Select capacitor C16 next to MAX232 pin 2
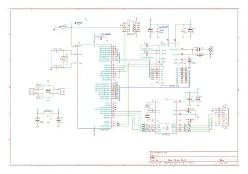This screenshot has width=248, height=174. pyautogui.click(x=189, y=111)
